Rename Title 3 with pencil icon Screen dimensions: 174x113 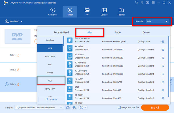(x=18, y=84)
